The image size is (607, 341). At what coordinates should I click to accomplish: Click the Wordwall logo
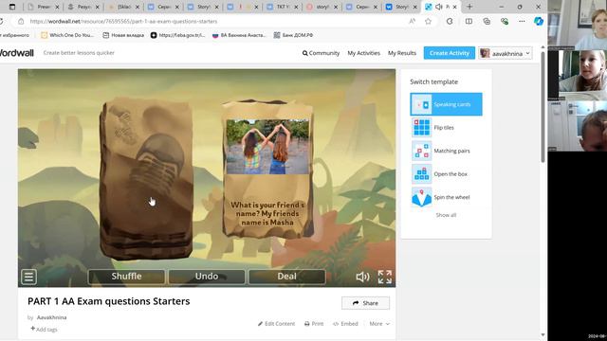tap(16, 53)
